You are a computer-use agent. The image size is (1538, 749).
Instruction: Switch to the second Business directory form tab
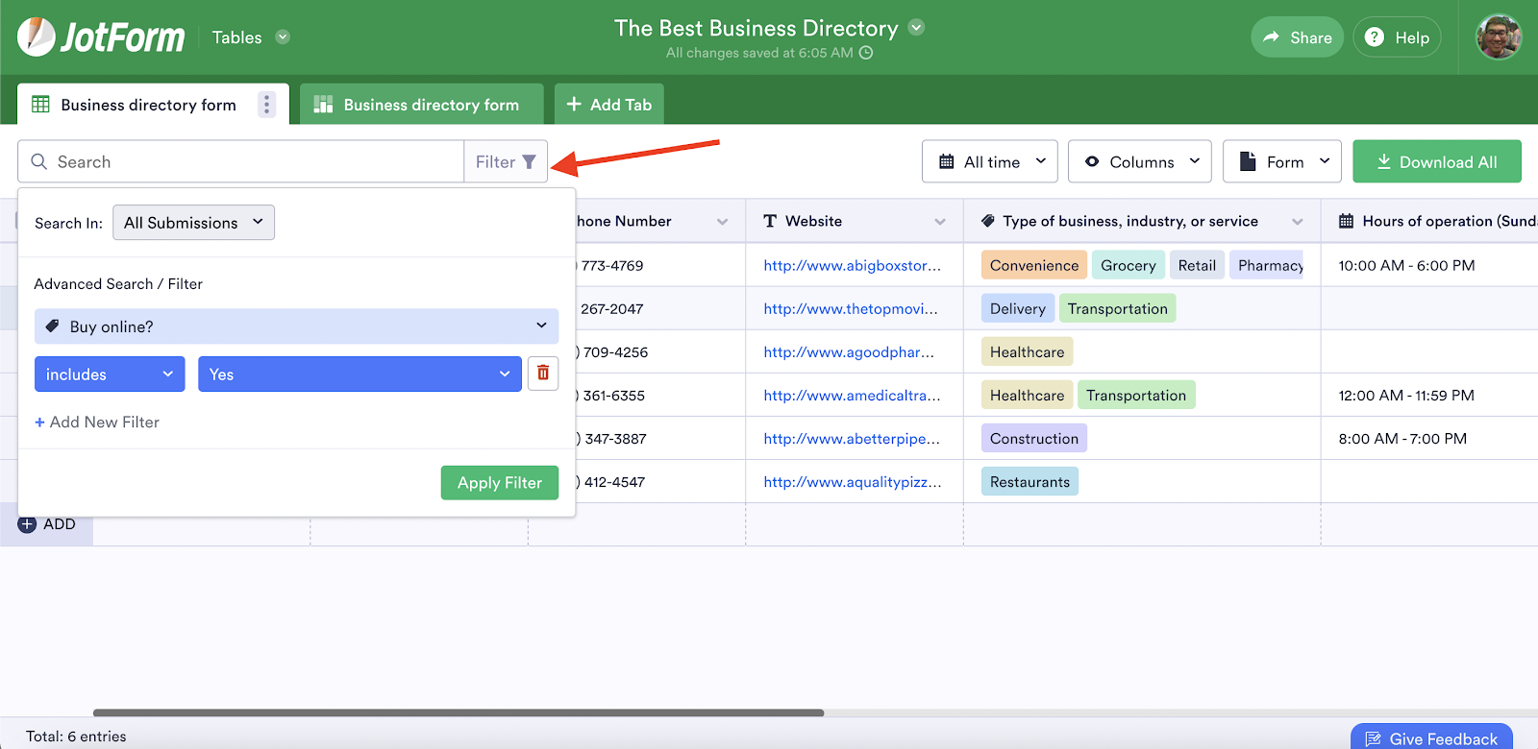point(421,105)
